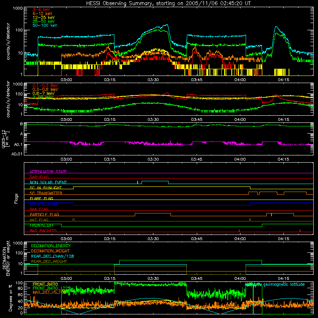The image size is (318, 318).
Task: Click the A0.01 tick label on GOES plot
Action: coord(17,154)
